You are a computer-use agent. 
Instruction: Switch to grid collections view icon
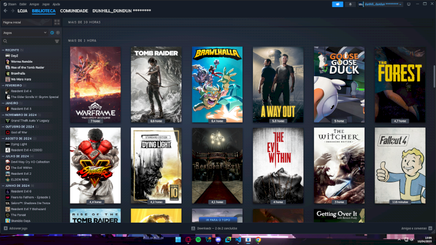pos(57,22)
